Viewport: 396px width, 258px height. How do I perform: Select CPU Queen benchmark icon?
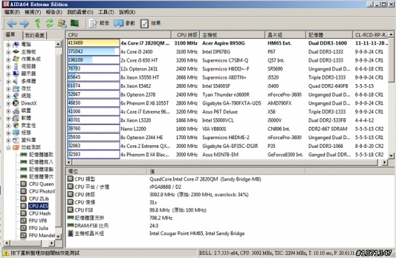[24, 184]
